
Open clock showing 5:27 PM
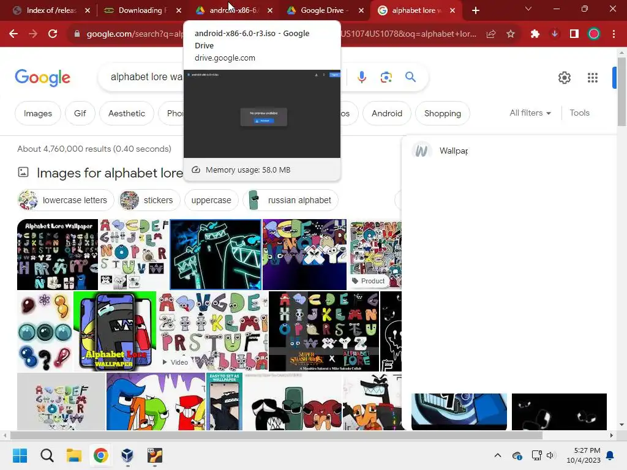584,455
